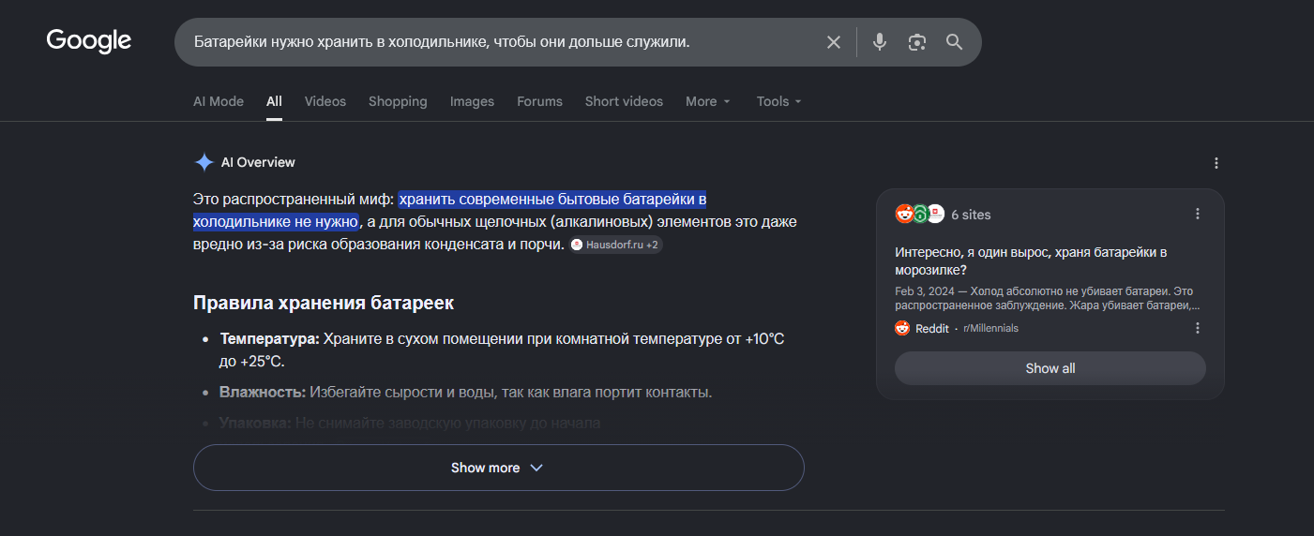
Task: Expand overview with Show more
Action: tap(498, 468)
